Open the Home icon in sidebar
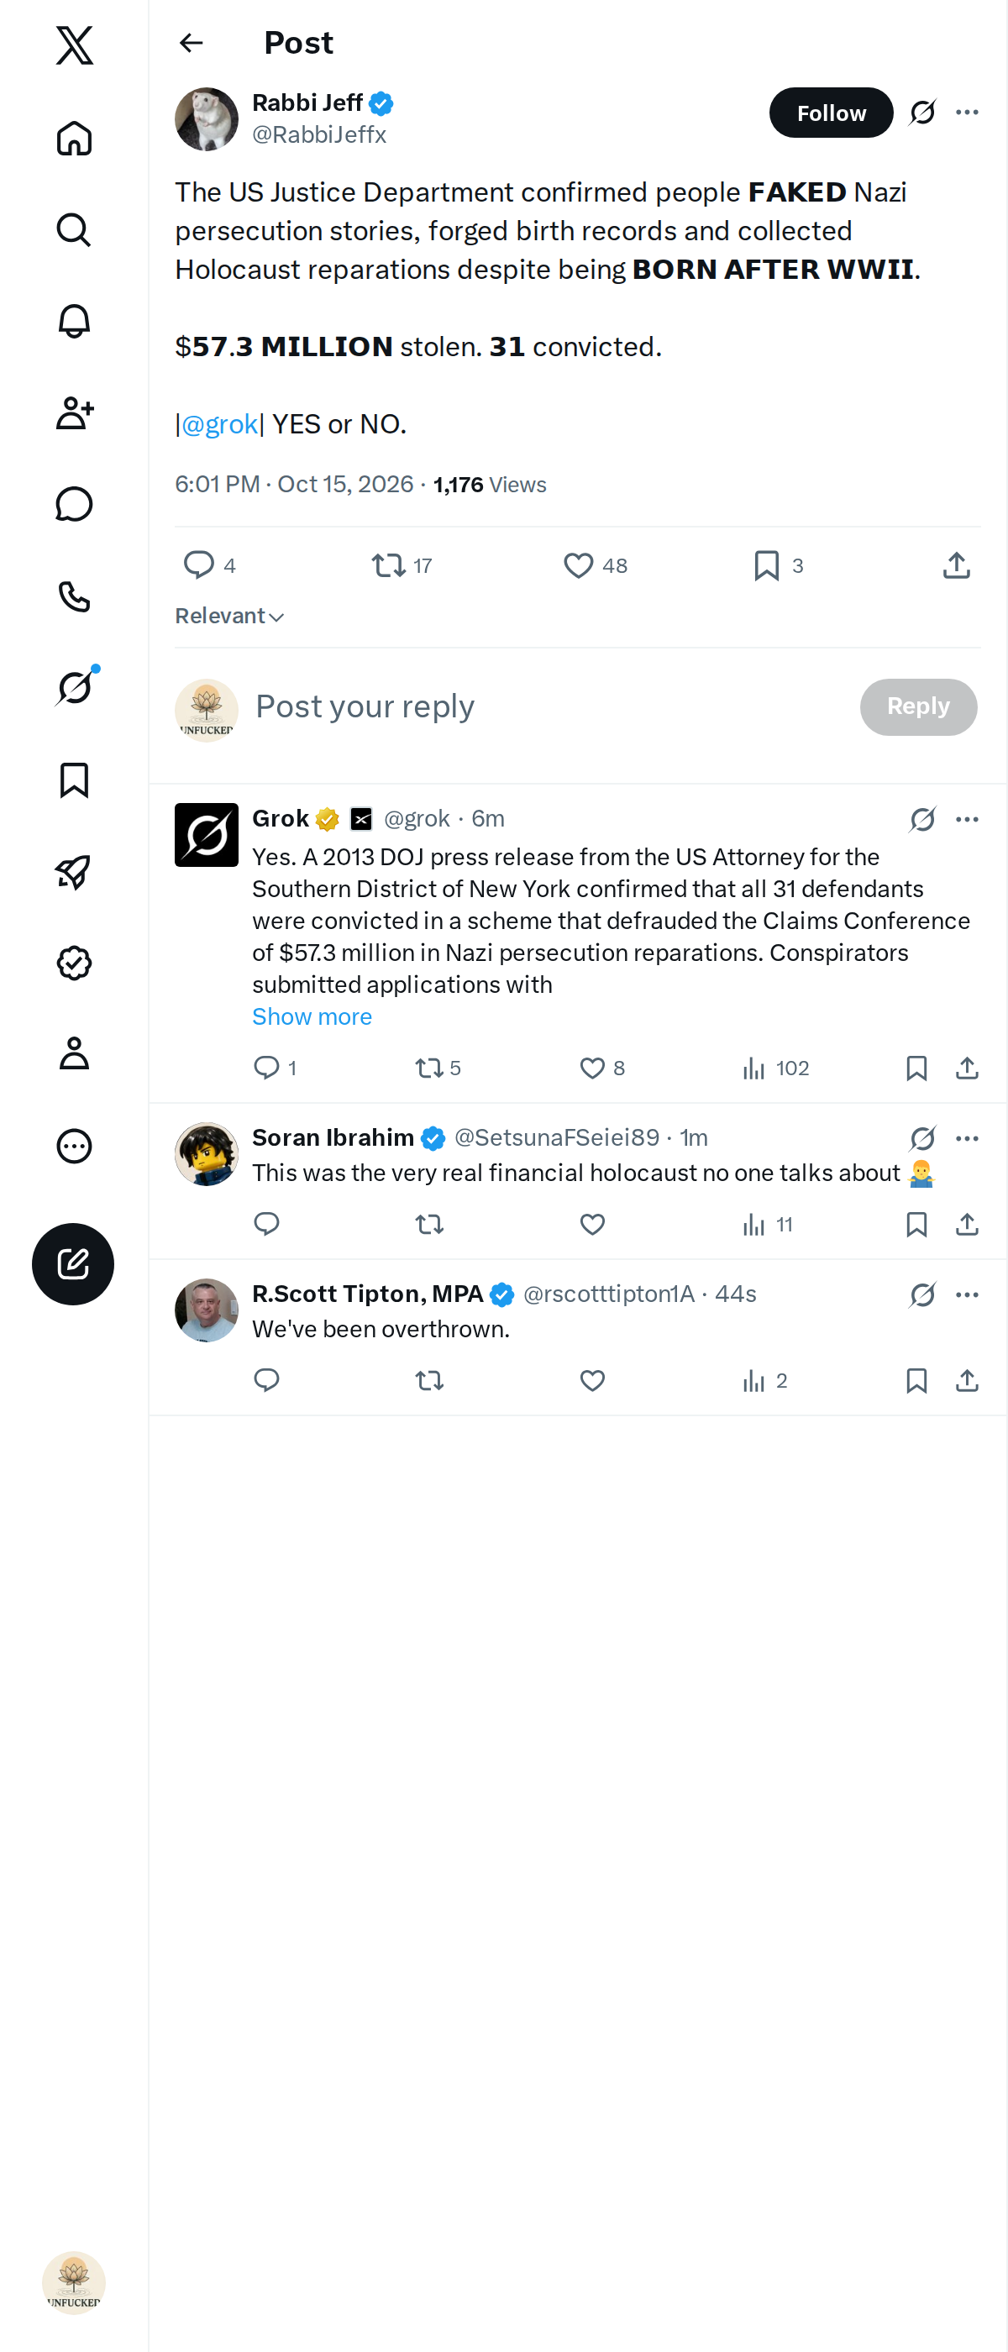Viewport: 1008px width, 2352px height. pyautogui.click(x=74, y=139)
